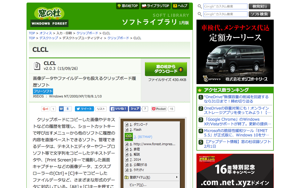Open ranking 5 アップデート情報 article
This screenshot has width=300, height=188.
[237, 144]
